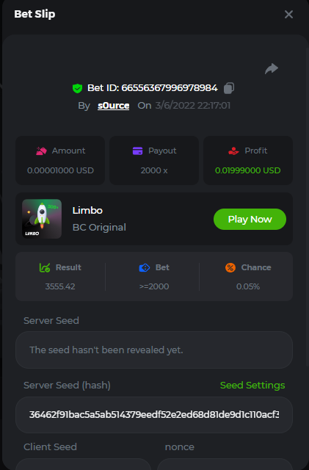Click the purple Payout card icon
Image resolution: width=309 pixels, height=470 pixels.
pyautogui.click(x=137, y=151)
